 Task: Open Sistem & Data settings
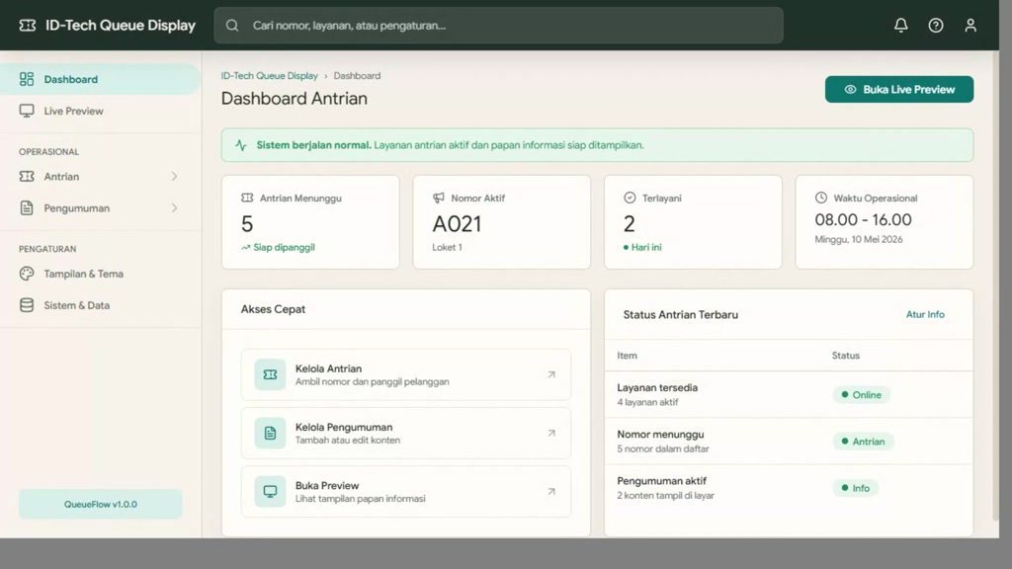coord(100,305)
